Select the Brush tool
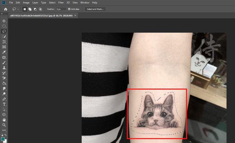The image size is (235, 143). (x=4, y=63)
